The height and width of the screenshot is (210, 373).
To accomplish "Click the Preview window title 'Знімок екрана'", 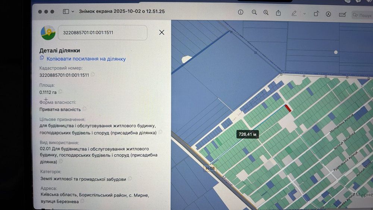I will click(x=122, y=12).
